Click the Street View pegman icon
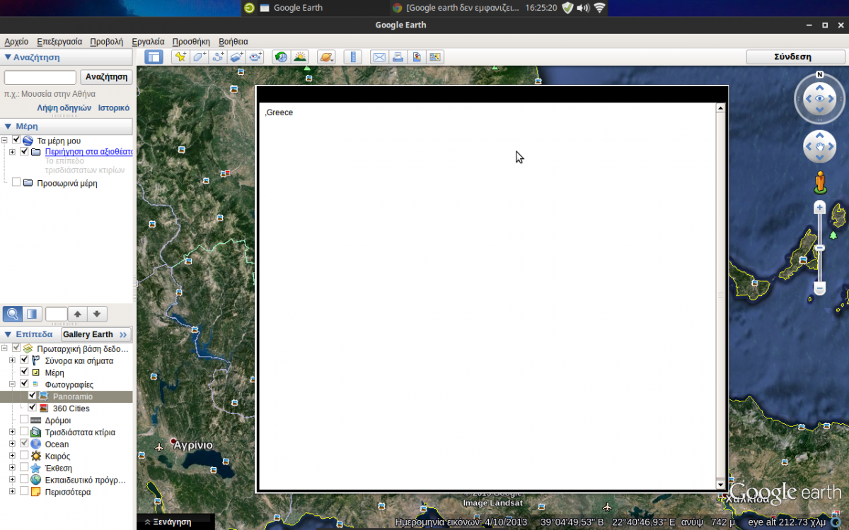This screenshot has width=849, height=530. (x=820, y=182)
